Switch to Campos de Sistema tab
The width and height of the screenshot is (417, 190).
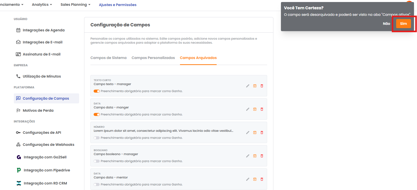[x=108, y=58]
